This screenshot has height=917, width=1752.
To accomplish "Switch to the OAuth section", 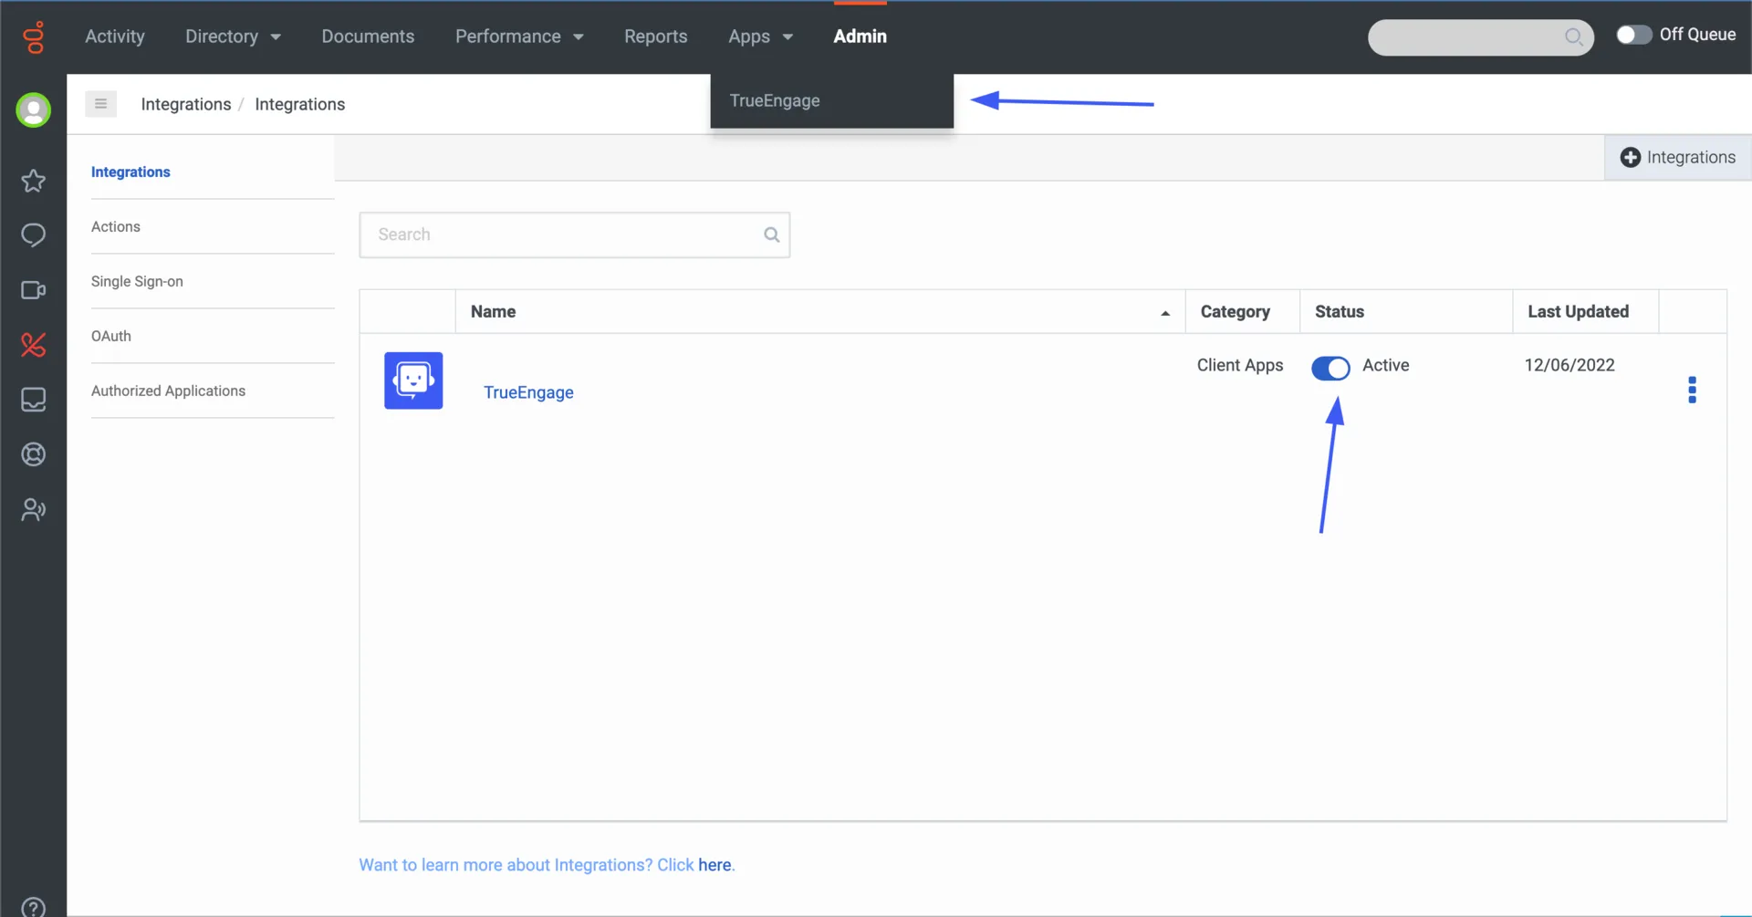I will tap(110, 336).
